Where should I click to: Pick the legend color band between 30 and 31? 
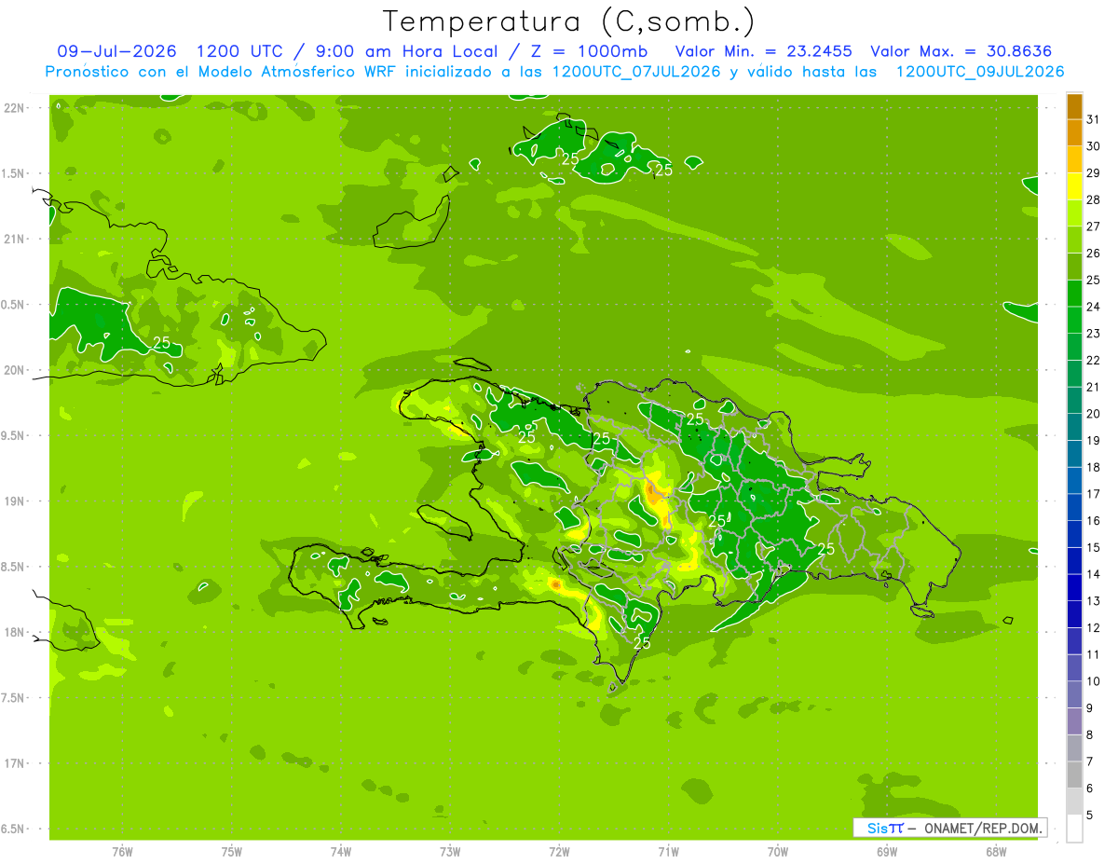pyautogui.click(x=1074, y=133)
